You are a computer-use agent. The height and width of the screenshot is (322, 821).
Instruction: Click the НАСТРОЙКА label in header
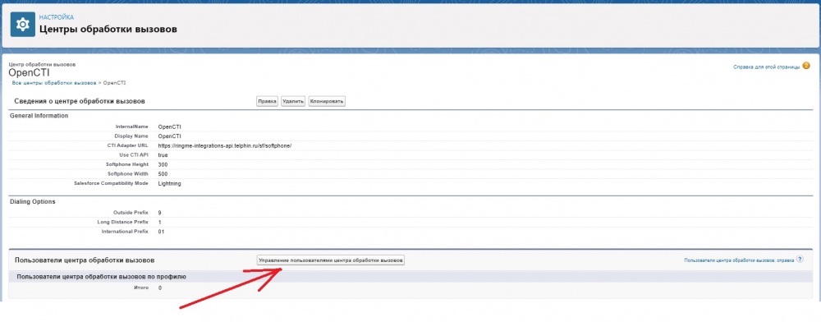coord(56,17)
